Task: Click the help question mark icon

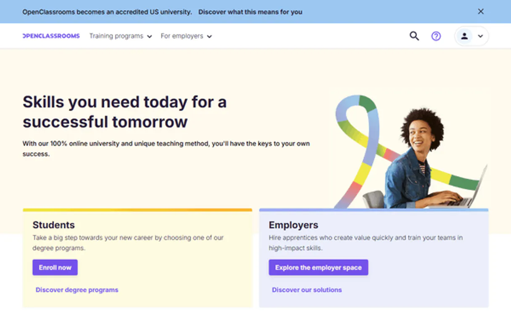Action: pyautogui.click(x=436, y=36)
